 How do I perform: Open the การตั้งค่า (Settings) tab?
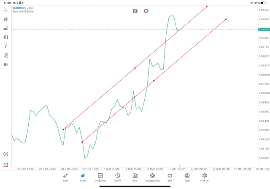click(205, 177)
